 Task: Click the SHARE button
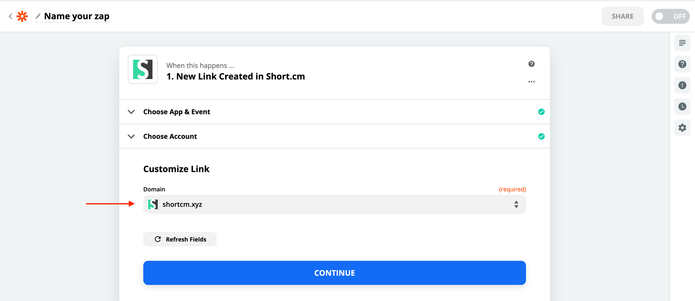tap(622, 16)
